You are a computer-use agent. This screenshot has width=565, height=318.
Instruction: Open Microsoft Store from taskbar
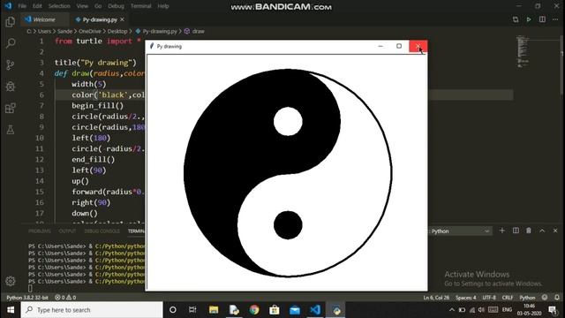coord(275,310)
